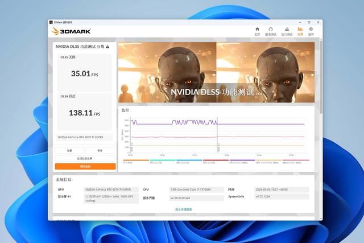Click the NVIDIA GeForce RTX 4070 Ti SUPER field

pyautogui.click(x=85, y=137)
